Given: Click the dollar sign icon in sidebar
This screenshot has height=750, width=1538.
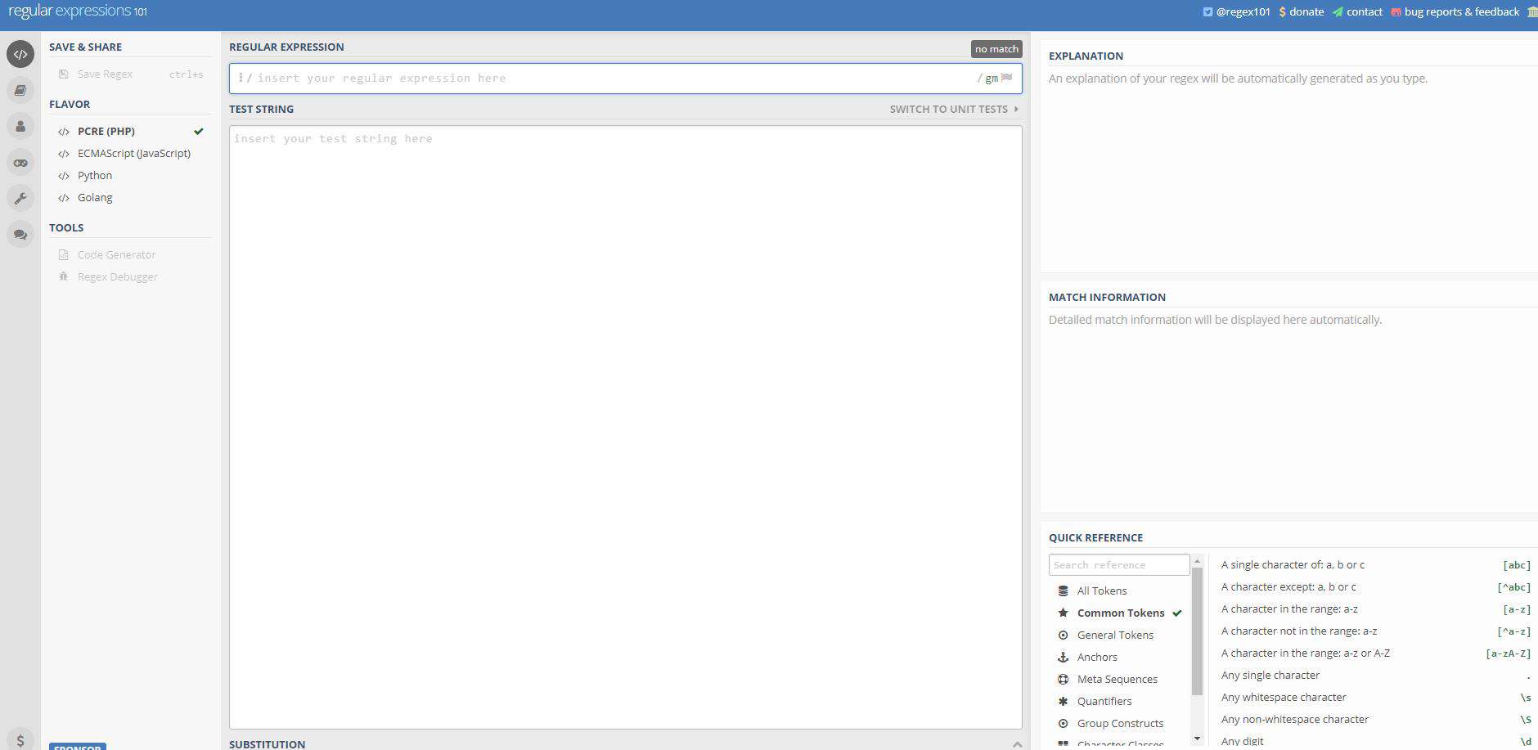Looking at the screenshot, I should pyautogui.click(x=20, y=739).
